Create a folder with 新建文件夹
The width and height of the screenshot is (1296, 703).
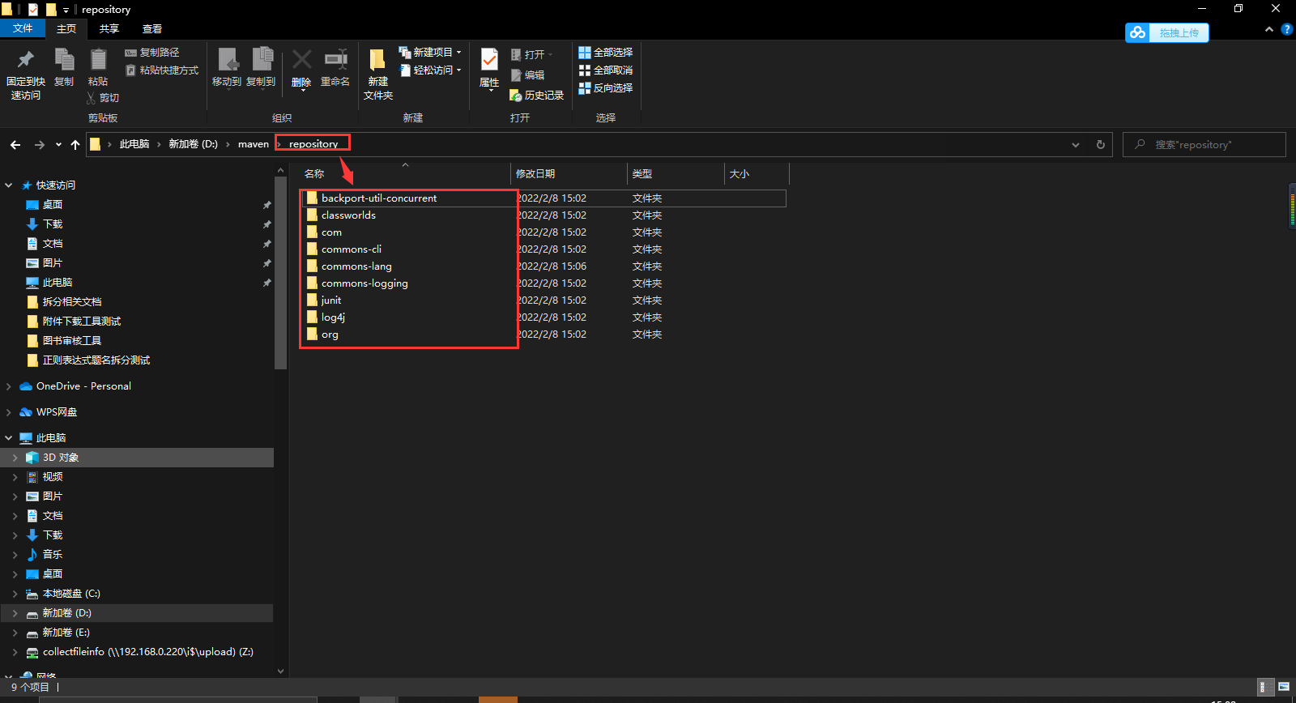point(377,74)
